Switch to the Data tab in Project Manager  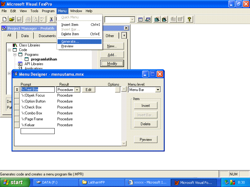pos(25,36)
